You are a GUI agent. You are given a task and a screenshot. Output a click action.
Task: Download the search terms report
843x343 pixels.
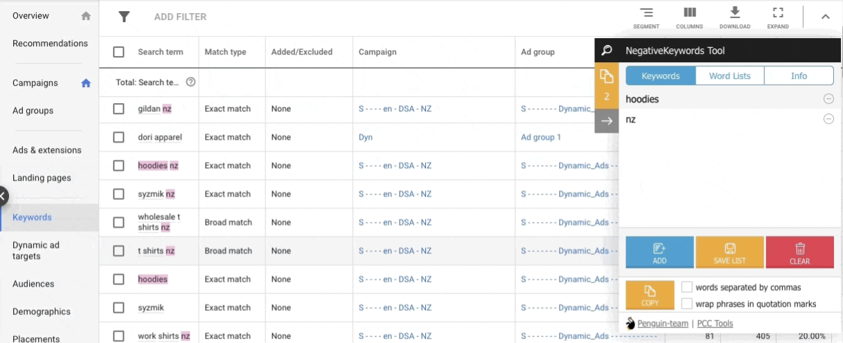[x=735, y=17]
